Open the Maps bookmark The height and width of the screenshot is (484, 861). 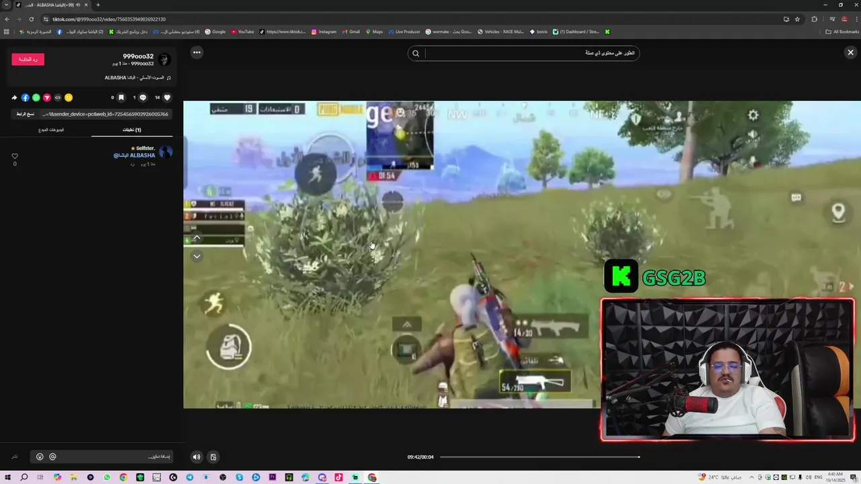(x=374, y=32)
